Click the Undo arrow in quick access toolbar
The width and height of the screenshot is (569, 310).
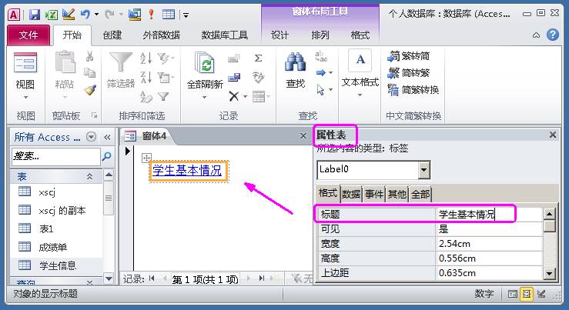(x=85, y=15)
